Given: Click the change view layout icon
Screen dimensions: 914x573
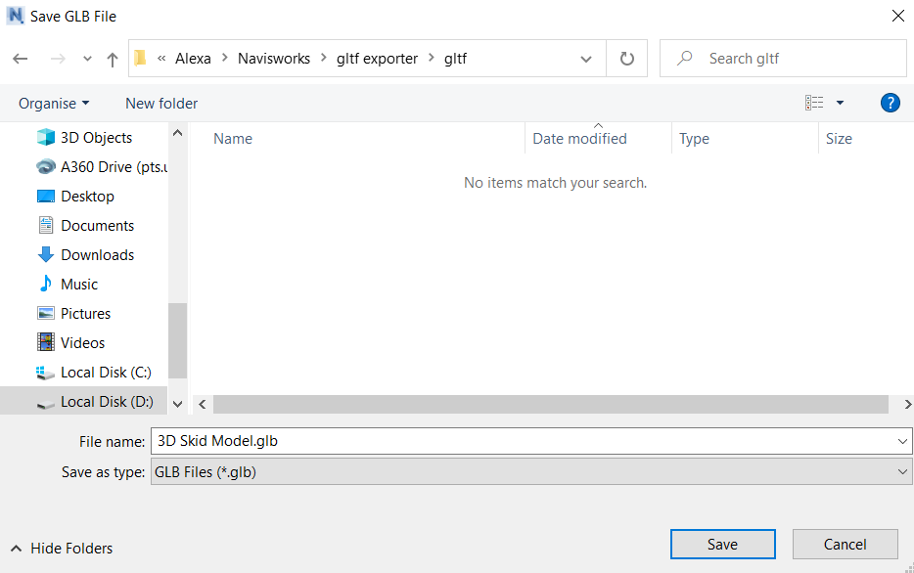Looking at the screenshot, I should tap(814, 103).
